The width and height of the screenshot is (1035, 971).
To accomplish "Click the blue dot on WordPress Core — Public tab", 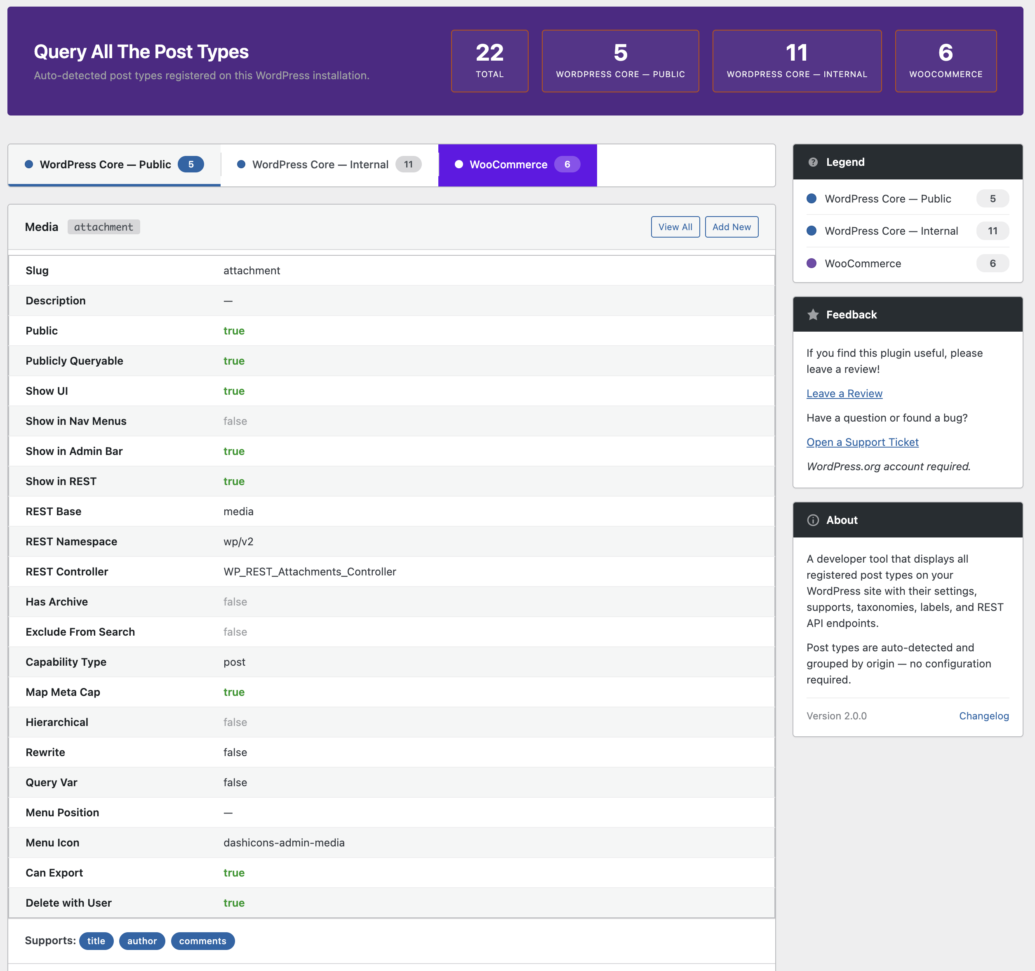I will (29, 164).
